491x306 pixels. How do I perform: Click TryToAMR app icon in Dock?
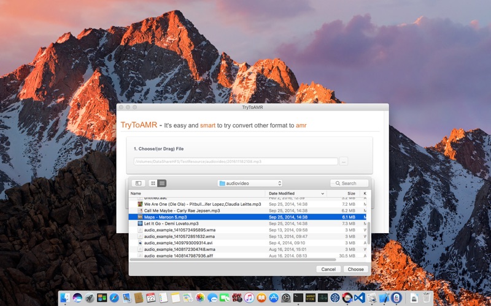coord(396,297)
